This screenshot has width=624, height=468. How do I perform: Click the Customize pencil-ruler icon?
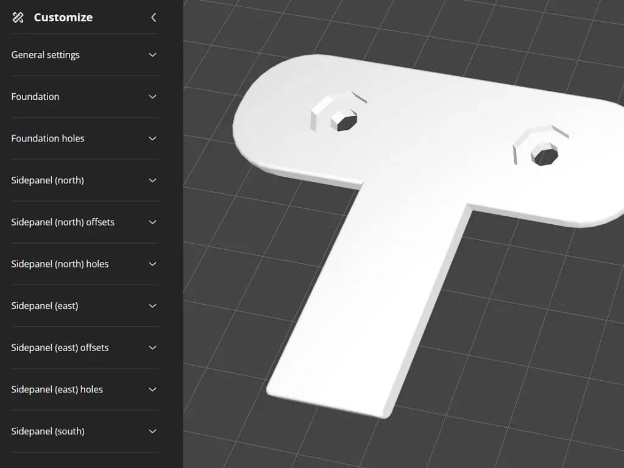[18, 18]
